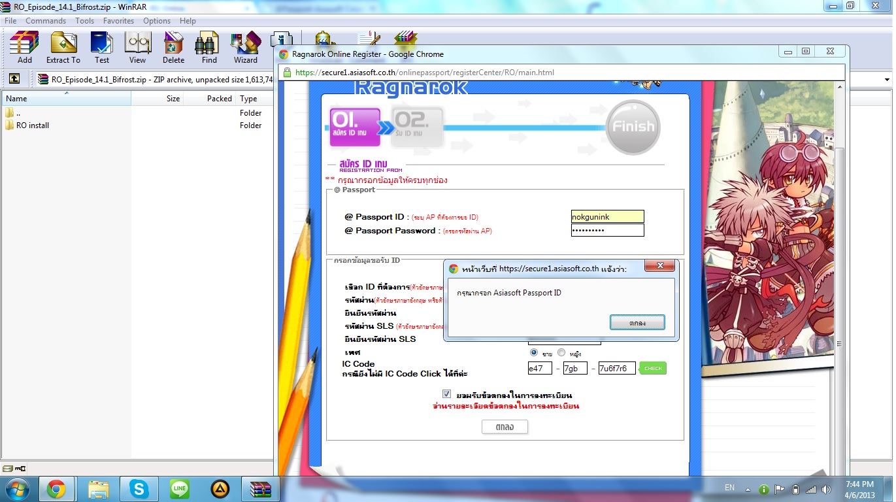Screen dimensions: 896x502
Task: Open LINE from the taskbar
Action: pyautogui.click(x=180, y=489)
